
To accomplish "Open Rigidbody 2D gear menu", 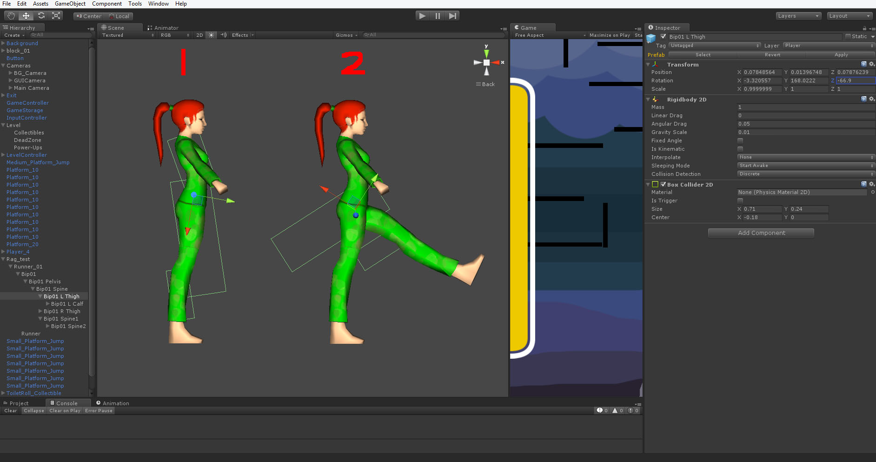I will click(x=872, y=99).
